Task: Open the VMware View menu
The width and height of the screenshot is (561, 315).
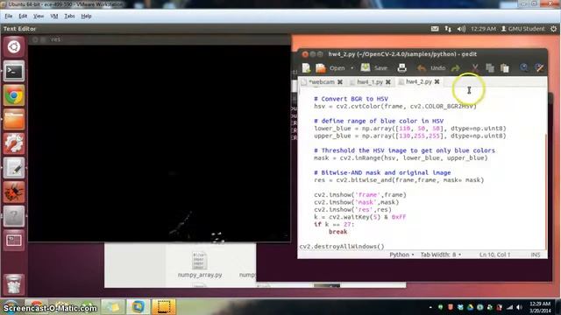Action: 39,16
